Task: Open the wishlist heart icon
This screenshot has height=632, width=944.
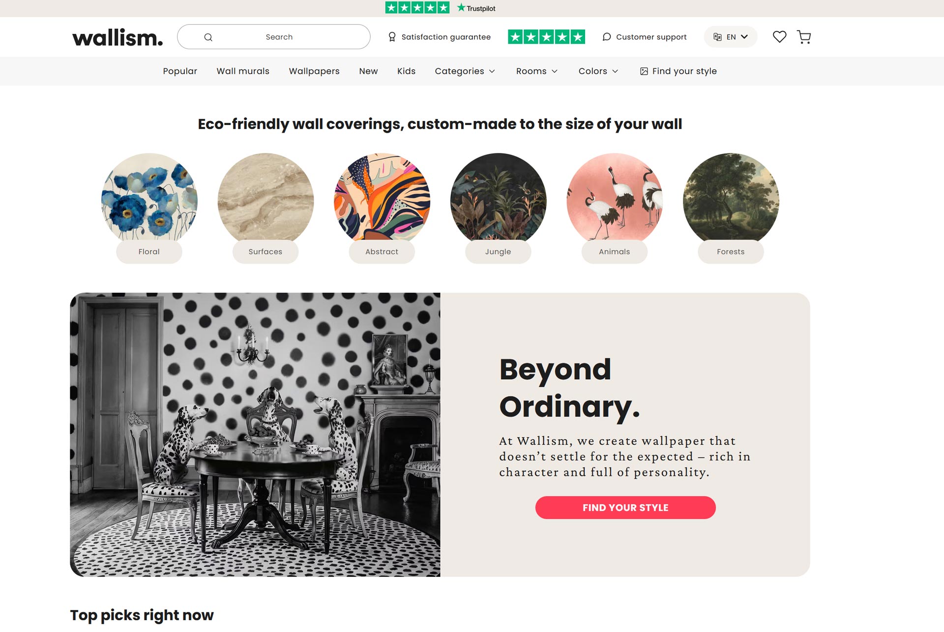Action: point(779,37)
